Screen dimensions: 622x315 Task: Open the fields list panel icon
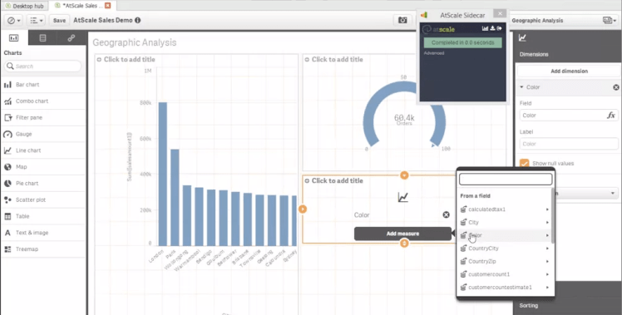(42, 38)
